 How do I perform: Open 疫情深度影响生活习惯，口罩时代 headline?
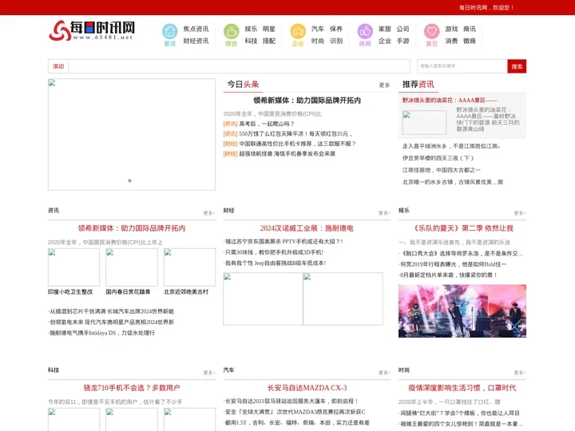462,388
